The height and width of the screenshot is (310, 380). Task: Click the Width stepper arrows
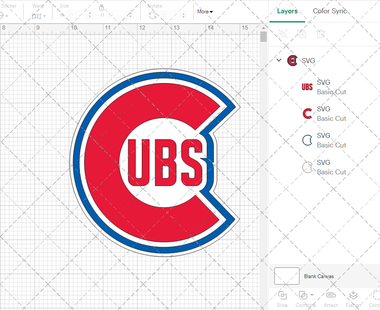[90, 15]
